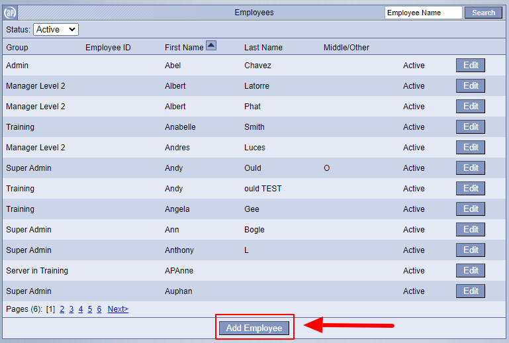
Task: Edit employee APAnne
Action: pyautogui.click(x=471, y=270)
